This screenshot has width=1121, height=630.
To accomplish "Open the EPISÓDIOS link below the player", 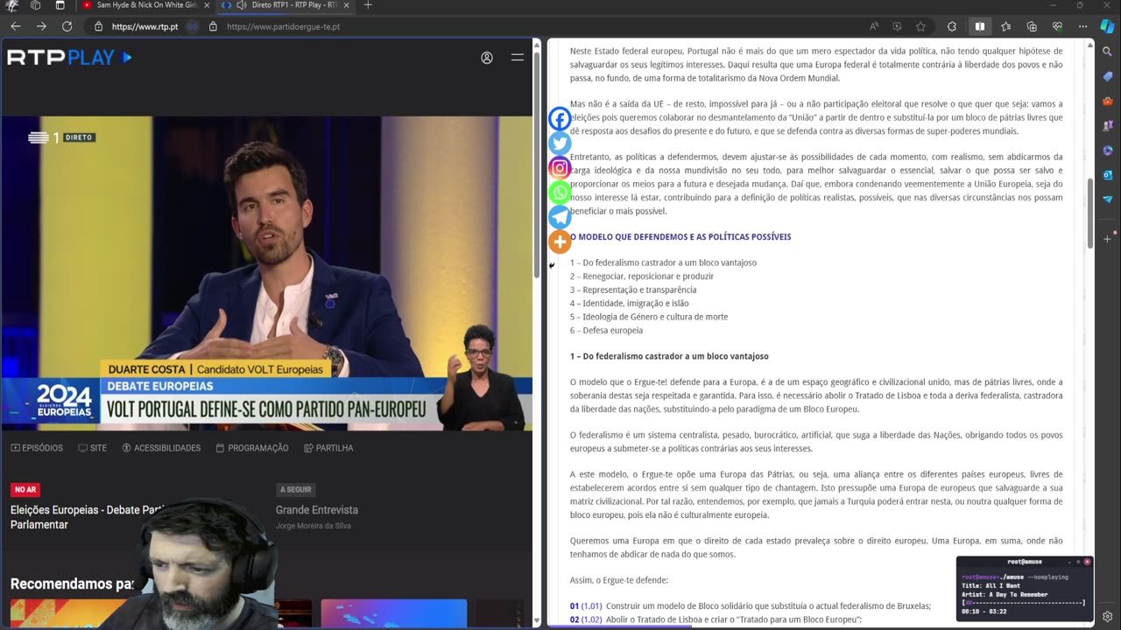I will [37, 448].
